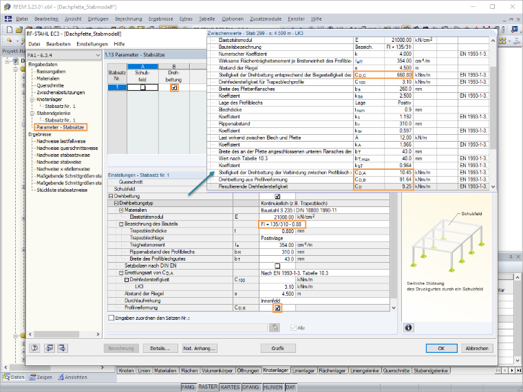Viewport: 523px width, 392px height.
Task: Uncheck Drehbettung in settings list
Action: click(x=277, y=196)
